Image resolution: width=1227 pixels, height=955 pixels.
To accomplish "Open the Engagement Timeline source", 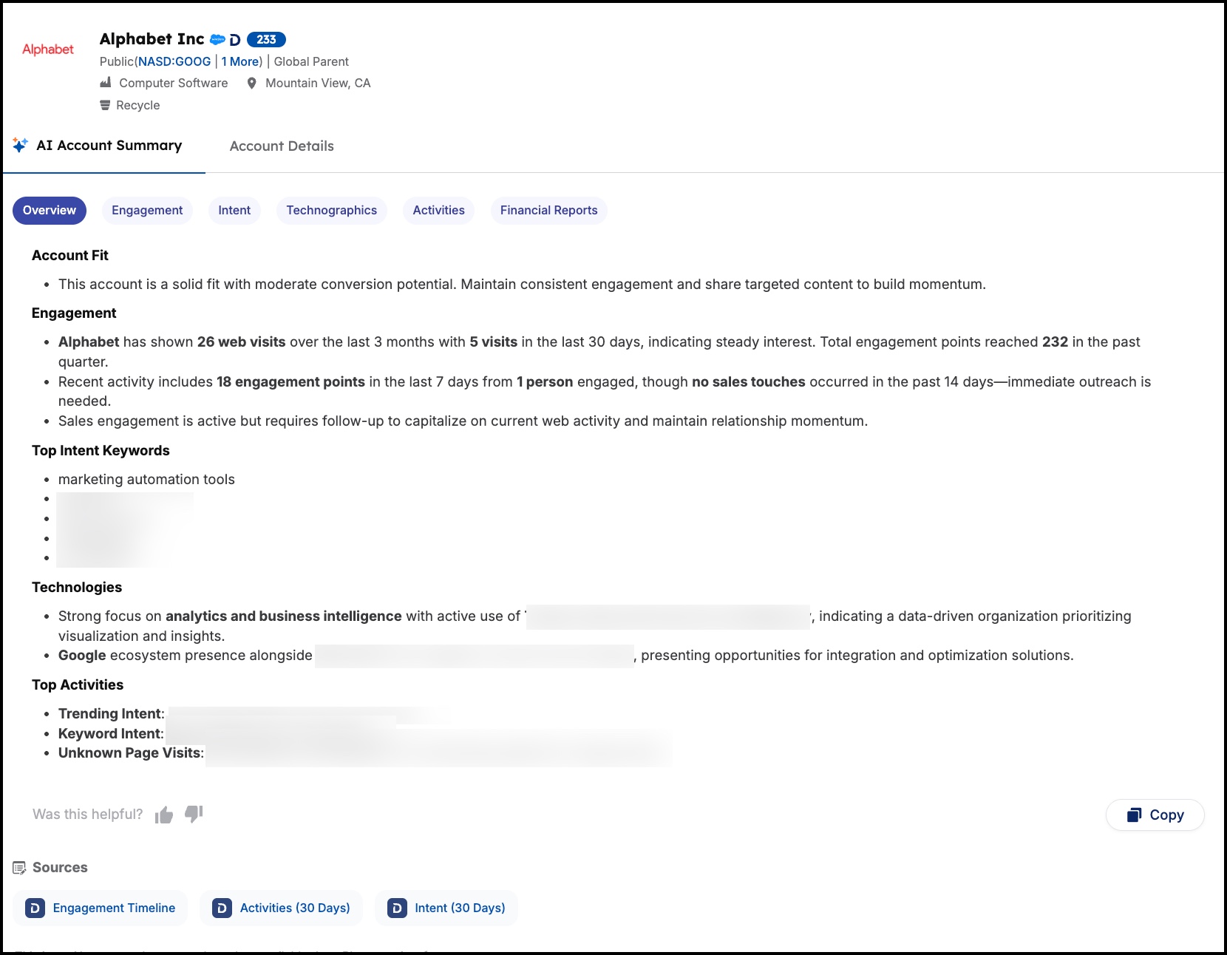I will pyautogui.click(x=101, y=908).
